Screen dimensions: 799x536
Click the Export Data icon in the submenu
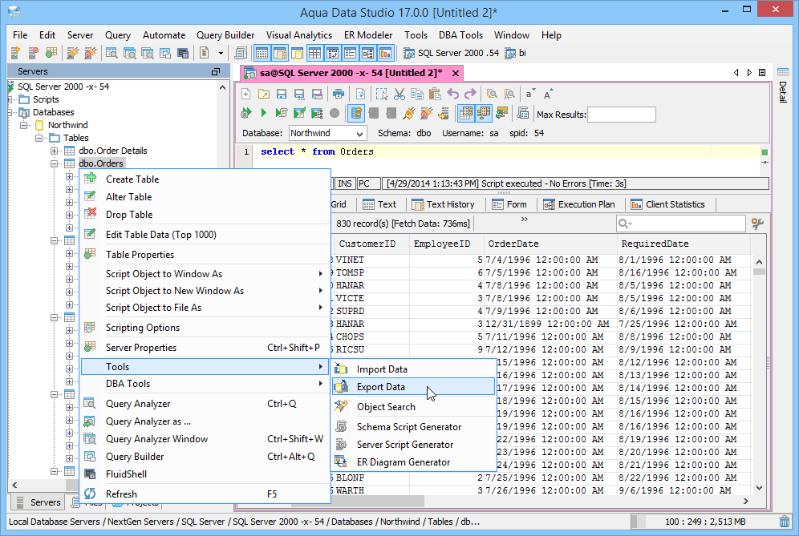click(341, 387)
